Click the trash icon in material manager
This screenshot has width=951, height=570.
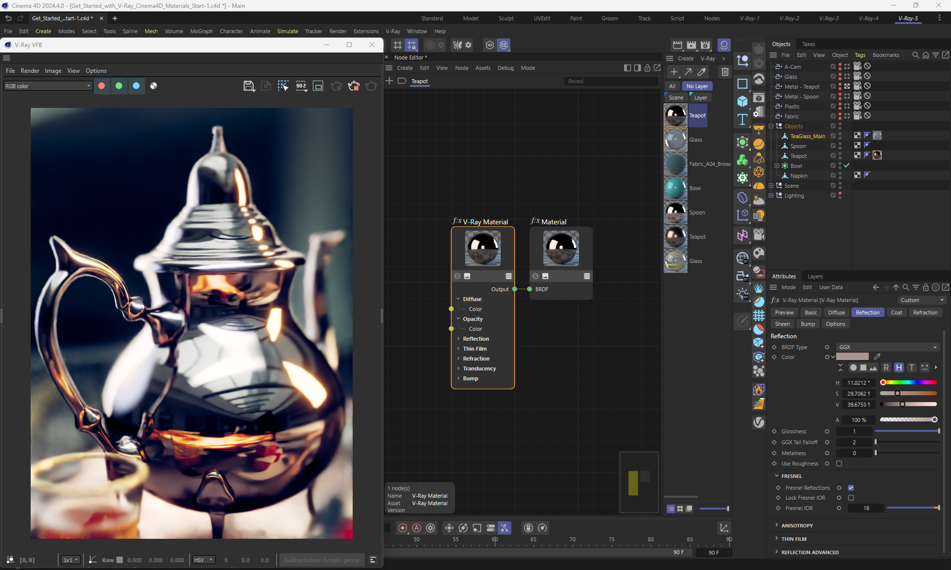[725, 72]
